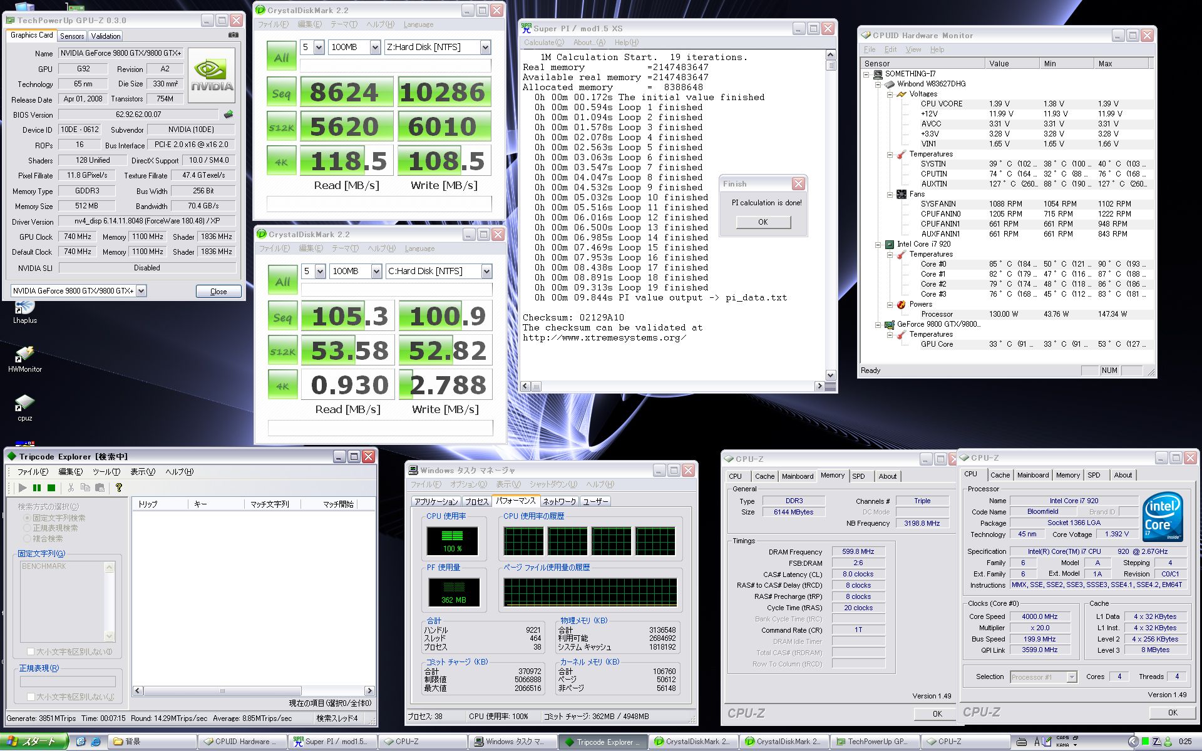Collapse the Intel Core i7 920 tree node
This screenshot has height=751, width=1202.
pos(878,244)
